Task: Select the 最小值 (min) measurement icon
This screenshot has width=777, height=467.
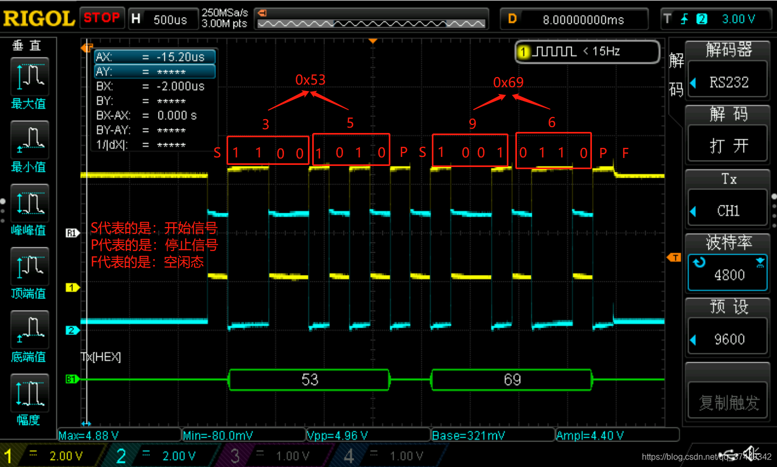Action: 29,139
